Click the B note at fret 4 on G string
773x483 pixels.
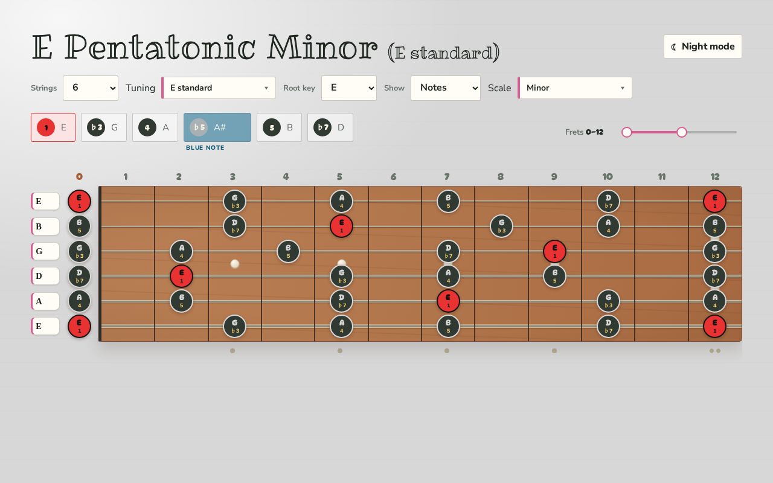[288, 251]
